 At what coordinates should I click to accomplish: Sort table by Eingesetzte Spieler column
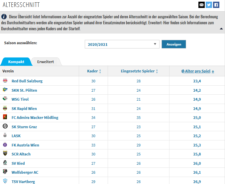139,71
